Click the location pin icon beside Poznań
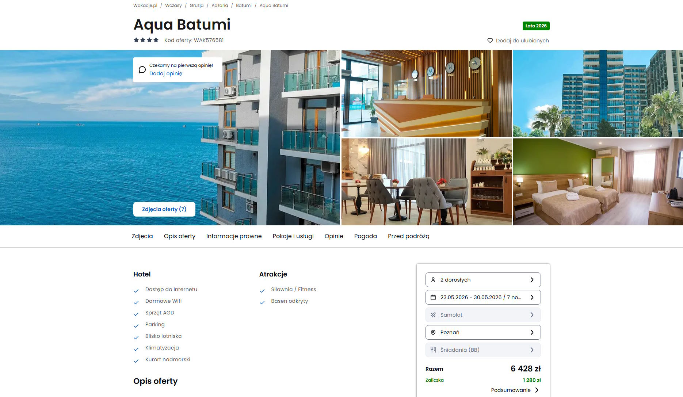Screen dimensions: 683x397 click(433, 332)
